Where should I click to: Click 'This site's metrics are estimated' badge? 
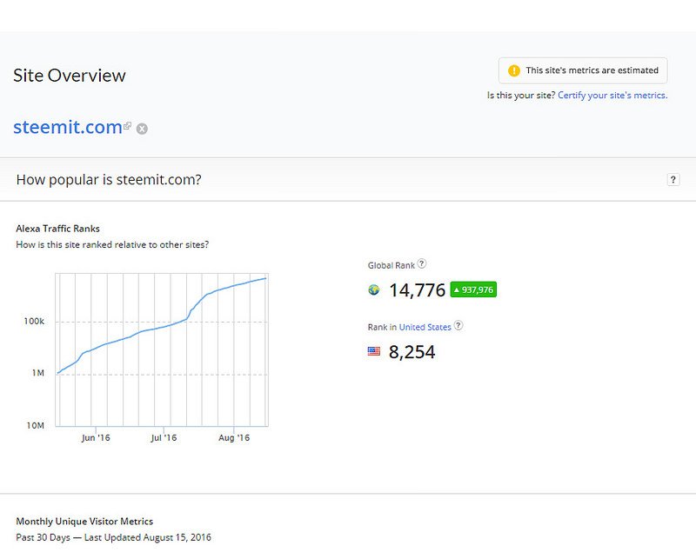tap(583, 70)
